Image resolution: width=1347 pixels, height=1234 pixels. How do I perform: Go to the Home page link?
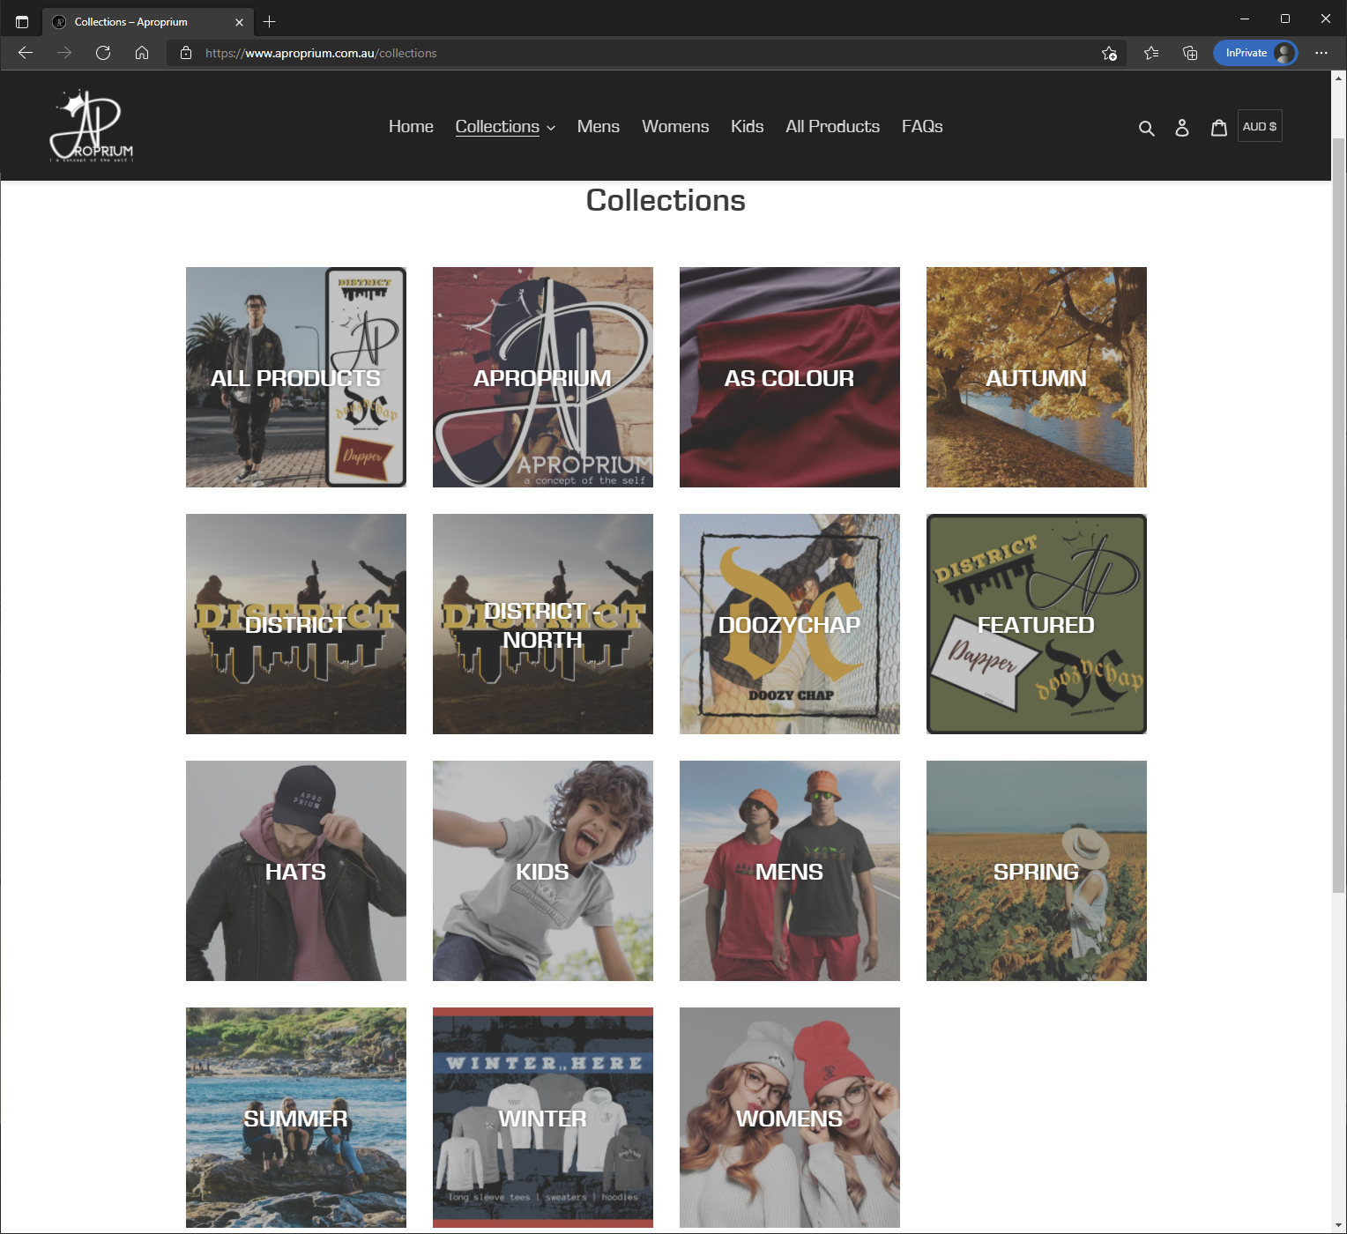tap(411, 127)
